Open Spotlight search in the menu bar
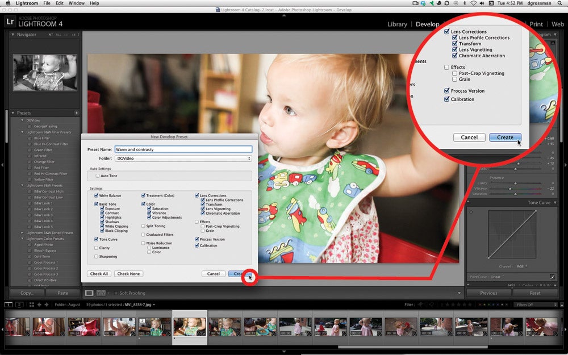 click(560, 3)
